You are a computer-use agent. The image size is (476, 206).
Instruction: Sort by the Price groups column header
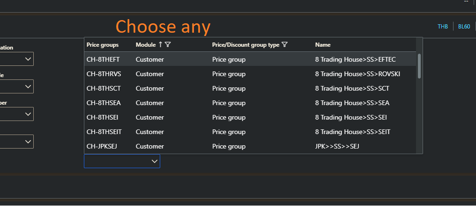(103, 45)
